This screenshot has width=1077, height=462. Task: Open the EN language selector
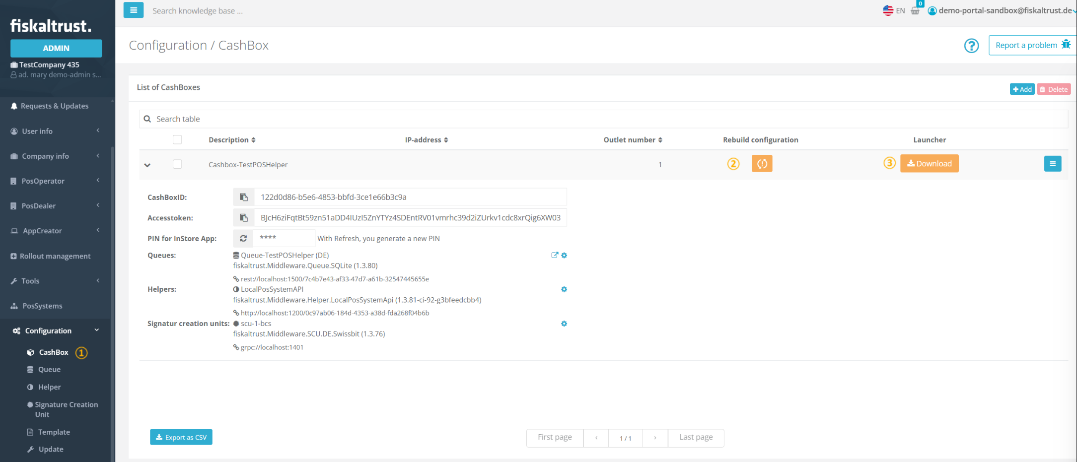pyautogui.click(x=894, y=10)
